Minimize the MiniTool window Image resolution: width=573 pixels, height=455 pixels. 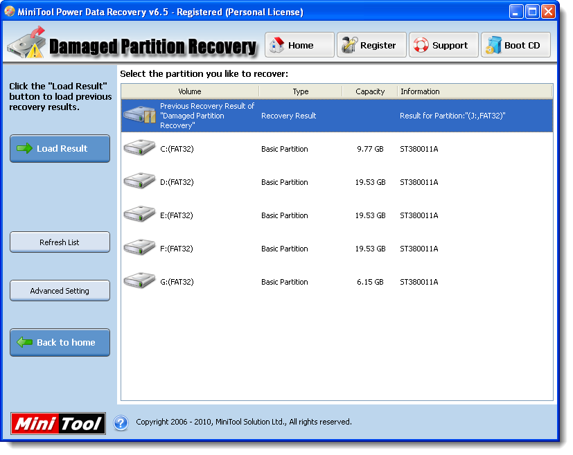[516, 12]
